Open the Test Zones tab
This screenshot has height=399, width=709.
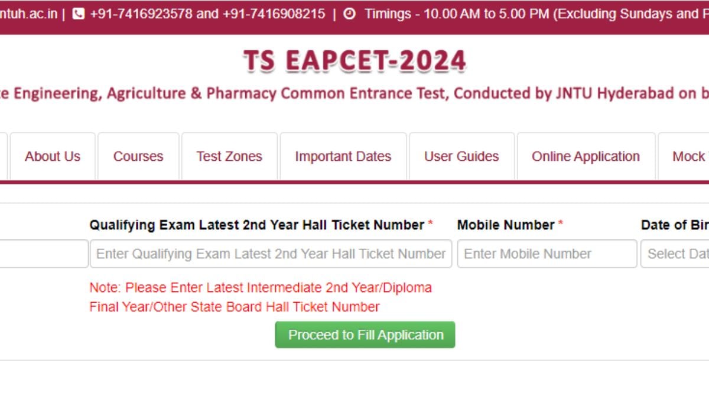point(229,157)
